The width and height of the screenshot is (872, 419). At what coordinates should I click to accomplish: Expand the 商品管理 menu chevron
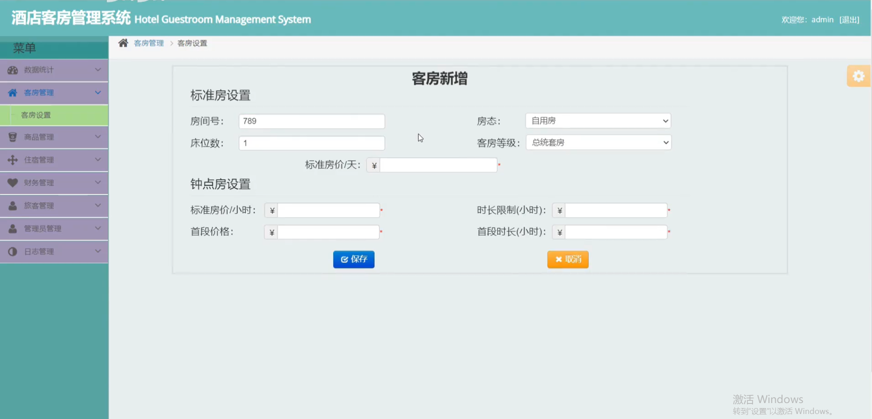coord(98,137)
